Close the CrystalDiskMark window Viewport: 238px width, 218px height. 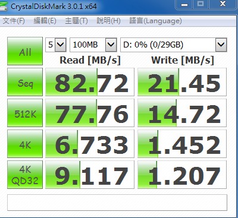coord(223,4)
